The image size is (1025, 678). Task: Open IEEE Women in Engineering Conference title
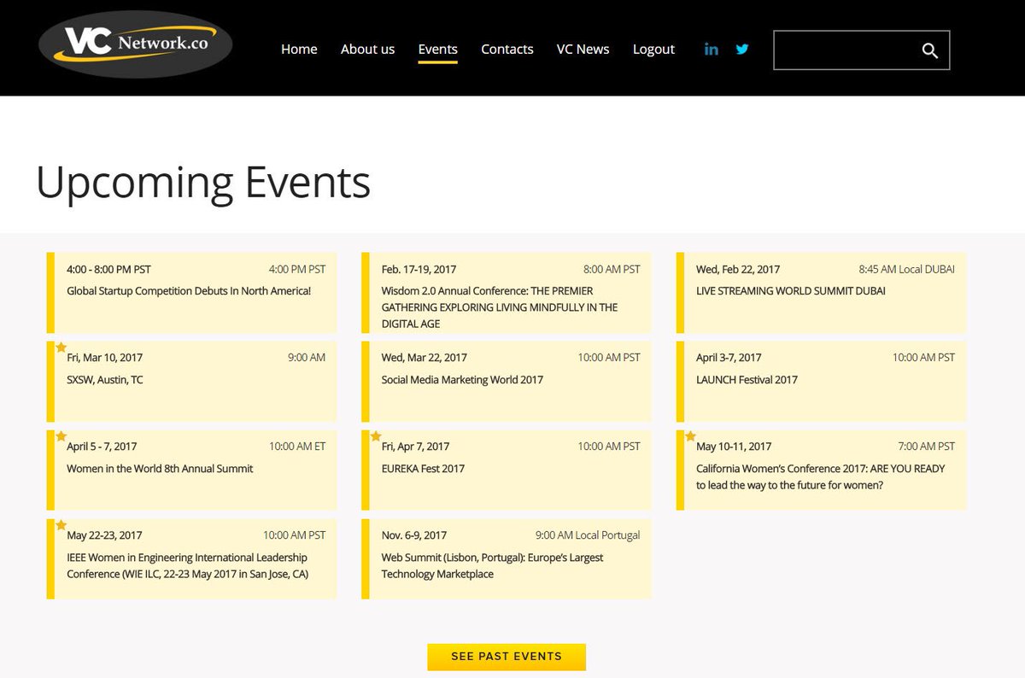pos(187,565)
